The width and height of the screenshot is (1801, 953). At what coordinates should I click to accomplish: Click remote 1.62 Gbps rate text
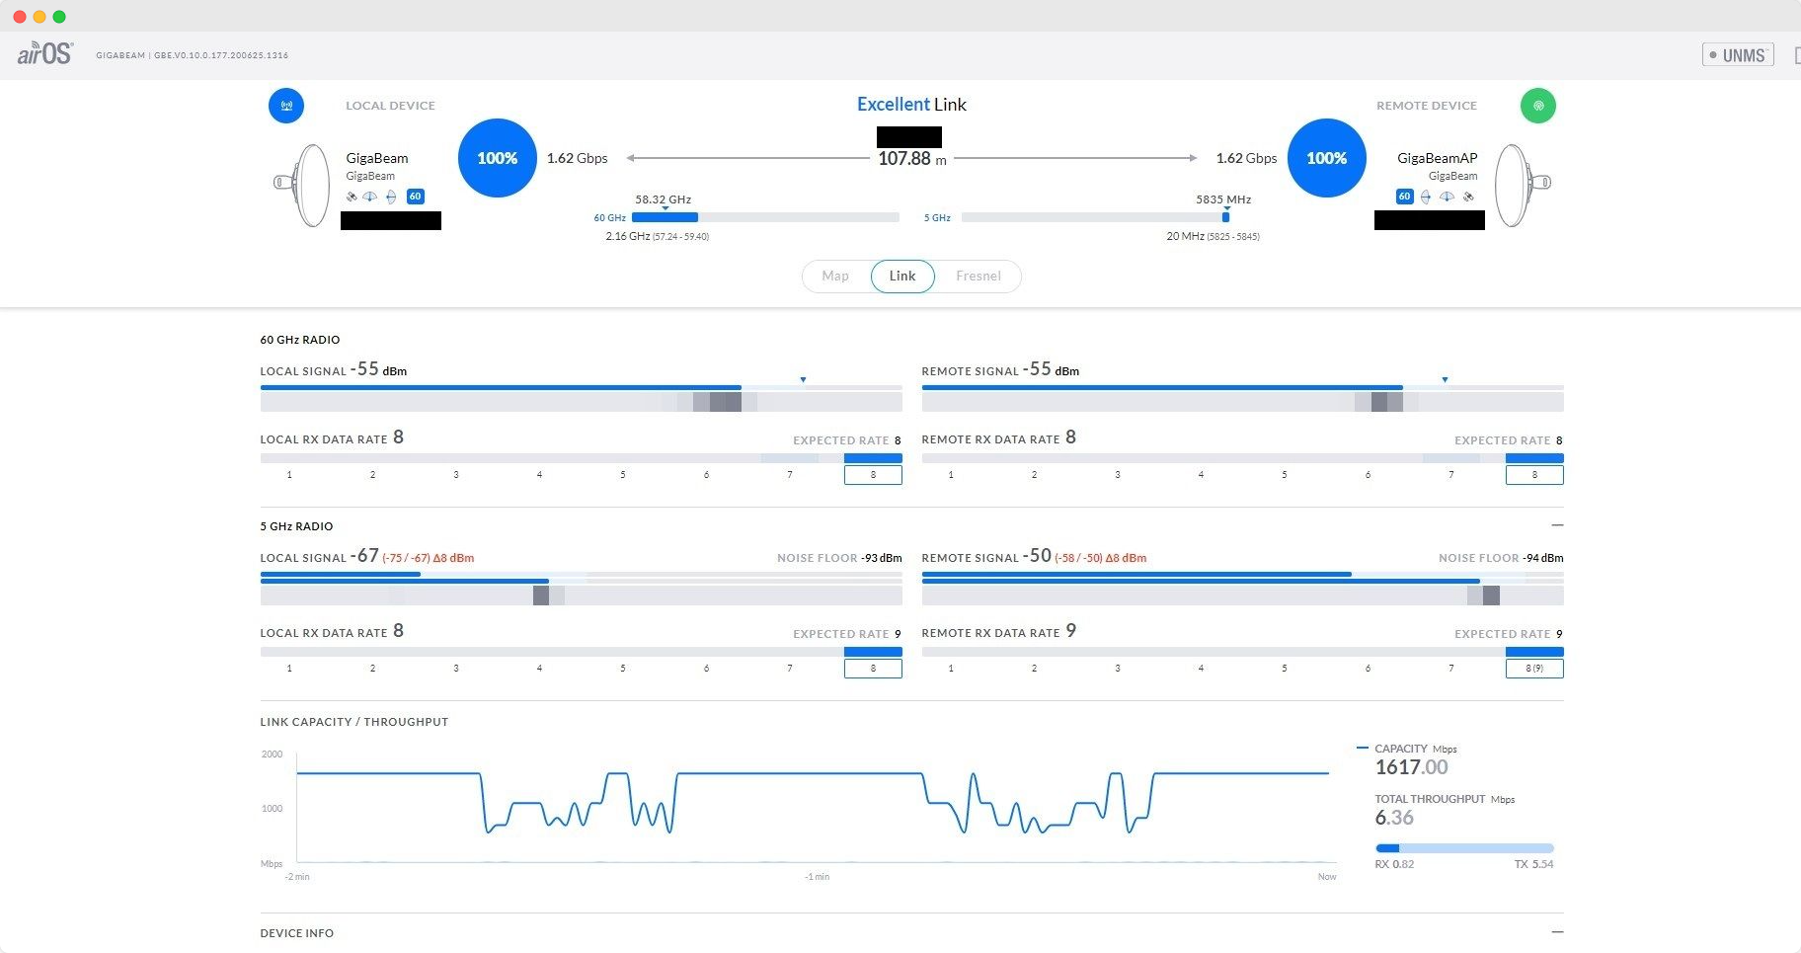point(1246,158)
